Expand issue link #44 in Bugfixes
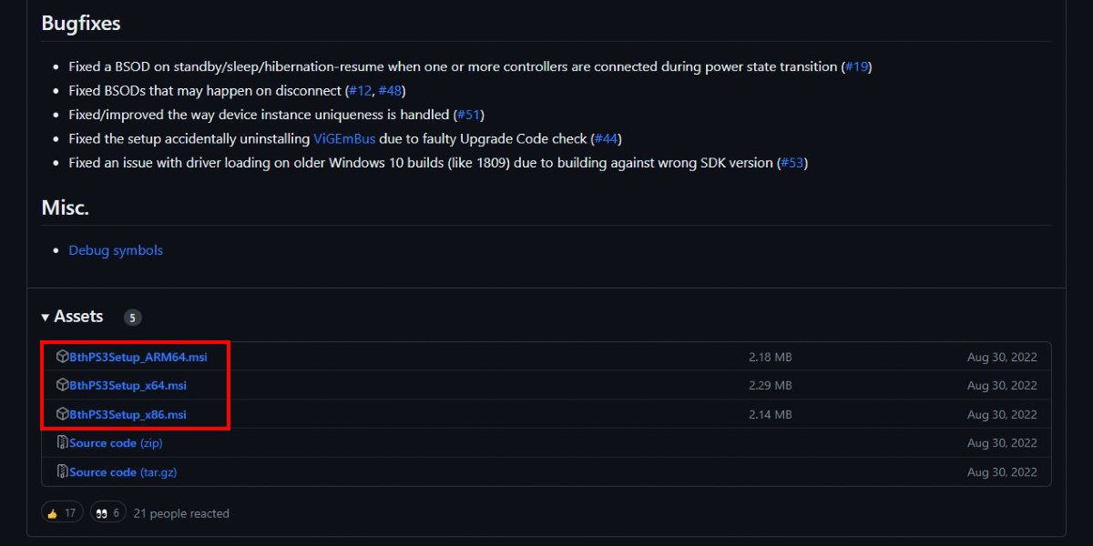The height and width of the screenshot is (546, 1093). click(608, 138)
